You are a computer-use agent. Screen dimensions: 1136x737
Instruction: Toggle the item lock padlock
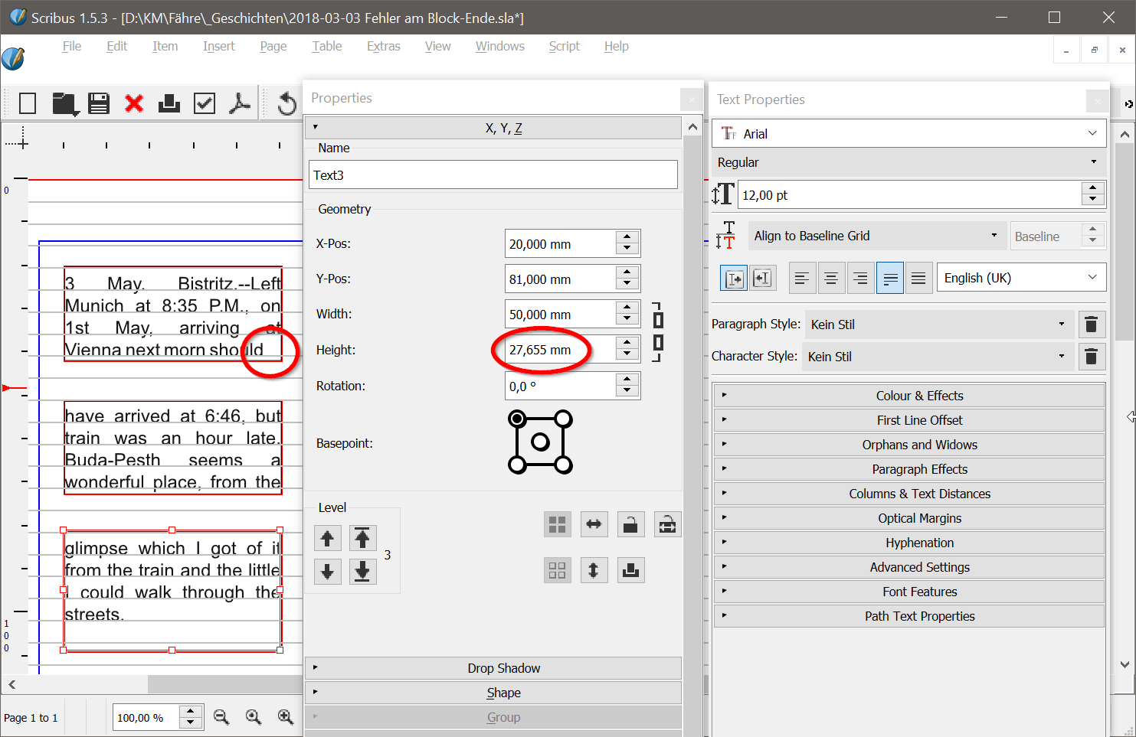click(630, 524)
